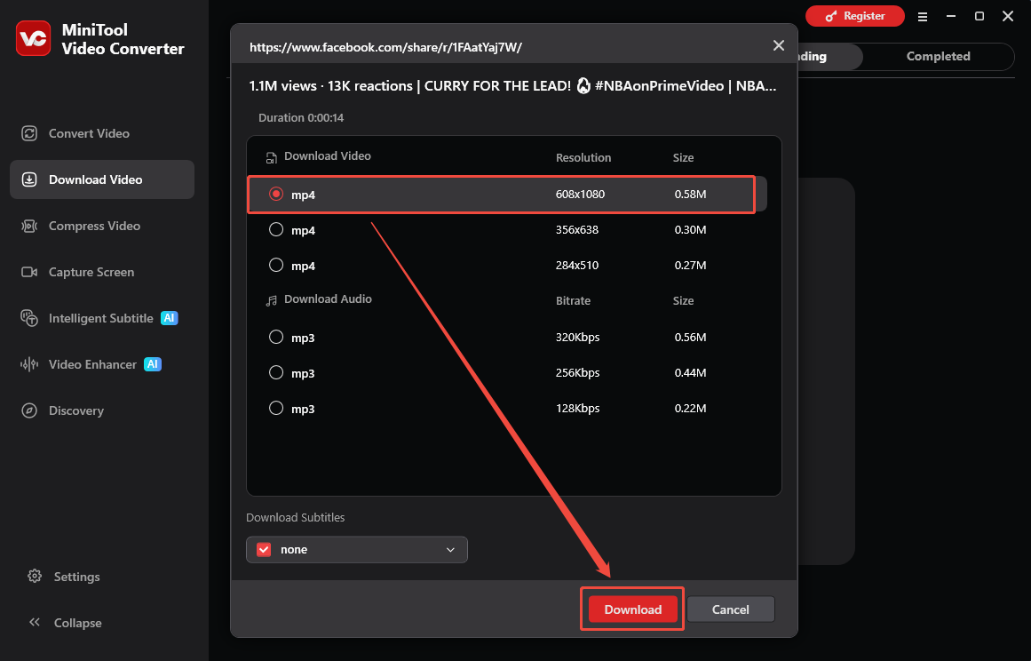Viewport: 1031px width, 661px height.
Task: Click the 608x1080 resolution value
Action: point(580,194)
